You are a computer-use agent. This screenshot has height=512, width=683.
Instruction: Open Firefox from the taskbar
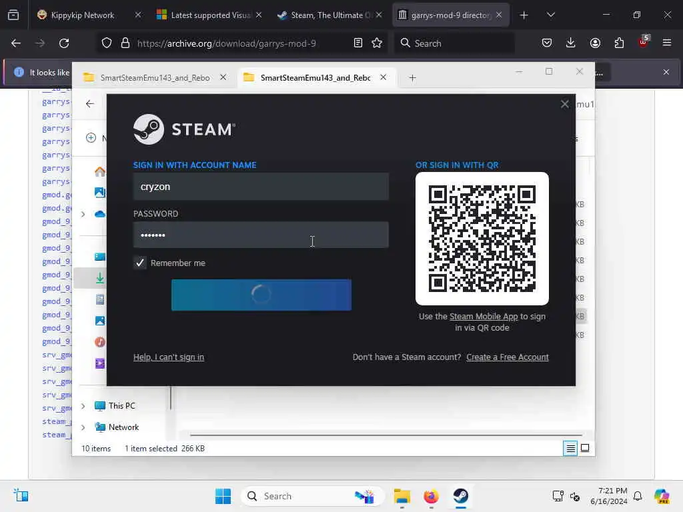coord(432,496)
